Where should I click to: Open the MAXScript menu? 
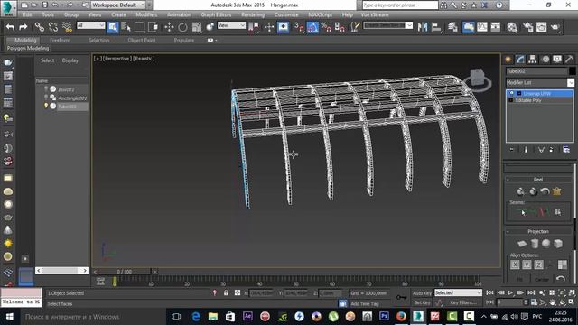321,14
